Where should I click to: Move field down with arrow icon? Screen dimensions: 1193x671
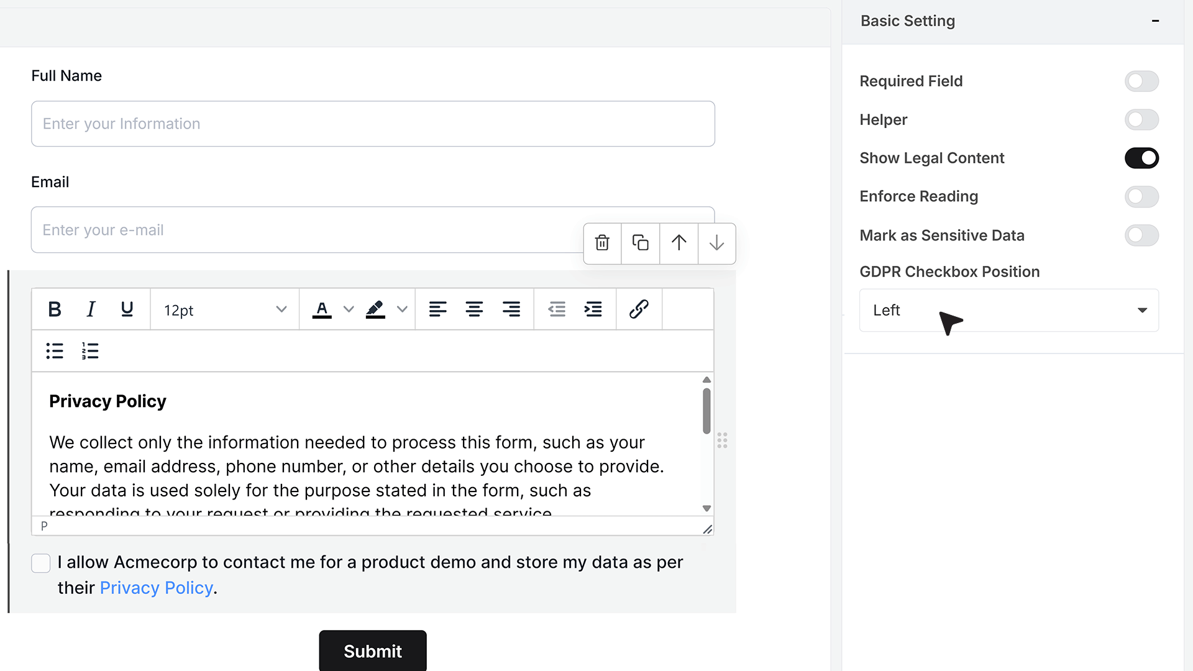(x=716, y=243)
